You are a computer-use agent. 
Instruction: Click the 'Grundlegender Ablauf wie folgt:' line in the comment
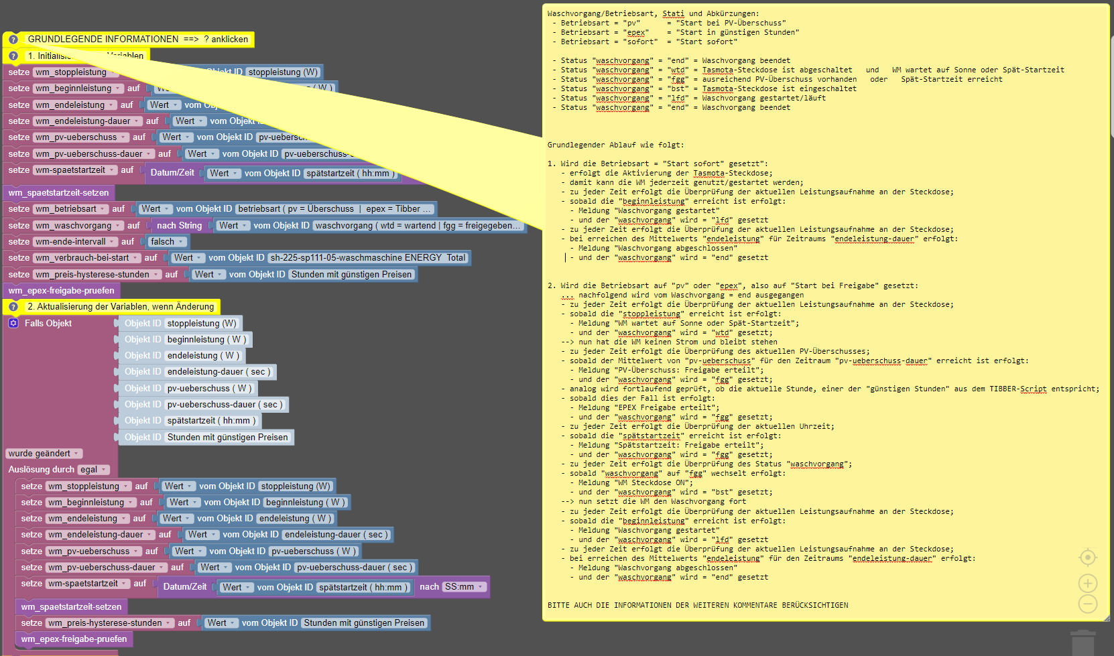pyautogui.click(x=615, y=145)
